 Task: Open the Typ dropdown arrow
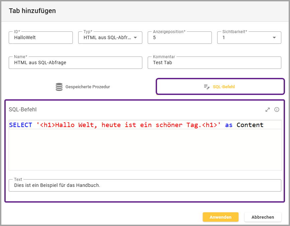tap(135, 37)
